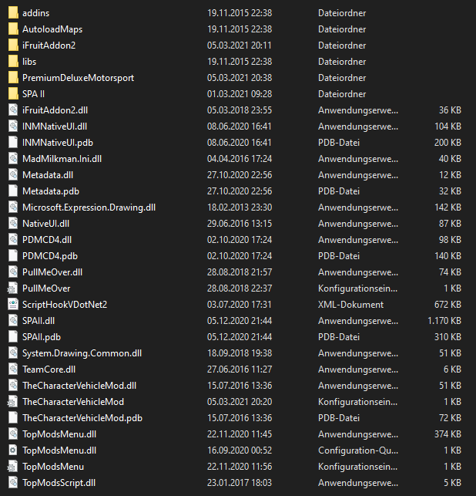Select the PremiumDeluxeMotorsport folder icon
The height and width of the screenshot is (496, 476).
(13, 78)
